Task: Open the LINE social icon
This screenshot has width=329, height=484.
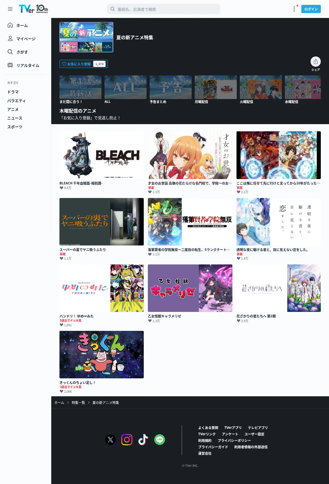Action: pyautogui.click(x=160, y=440)
